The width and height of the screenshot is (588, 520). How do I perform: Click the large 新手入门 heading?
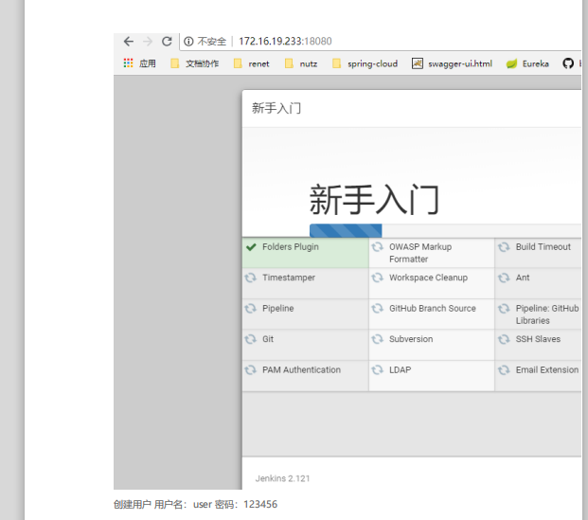374,199
